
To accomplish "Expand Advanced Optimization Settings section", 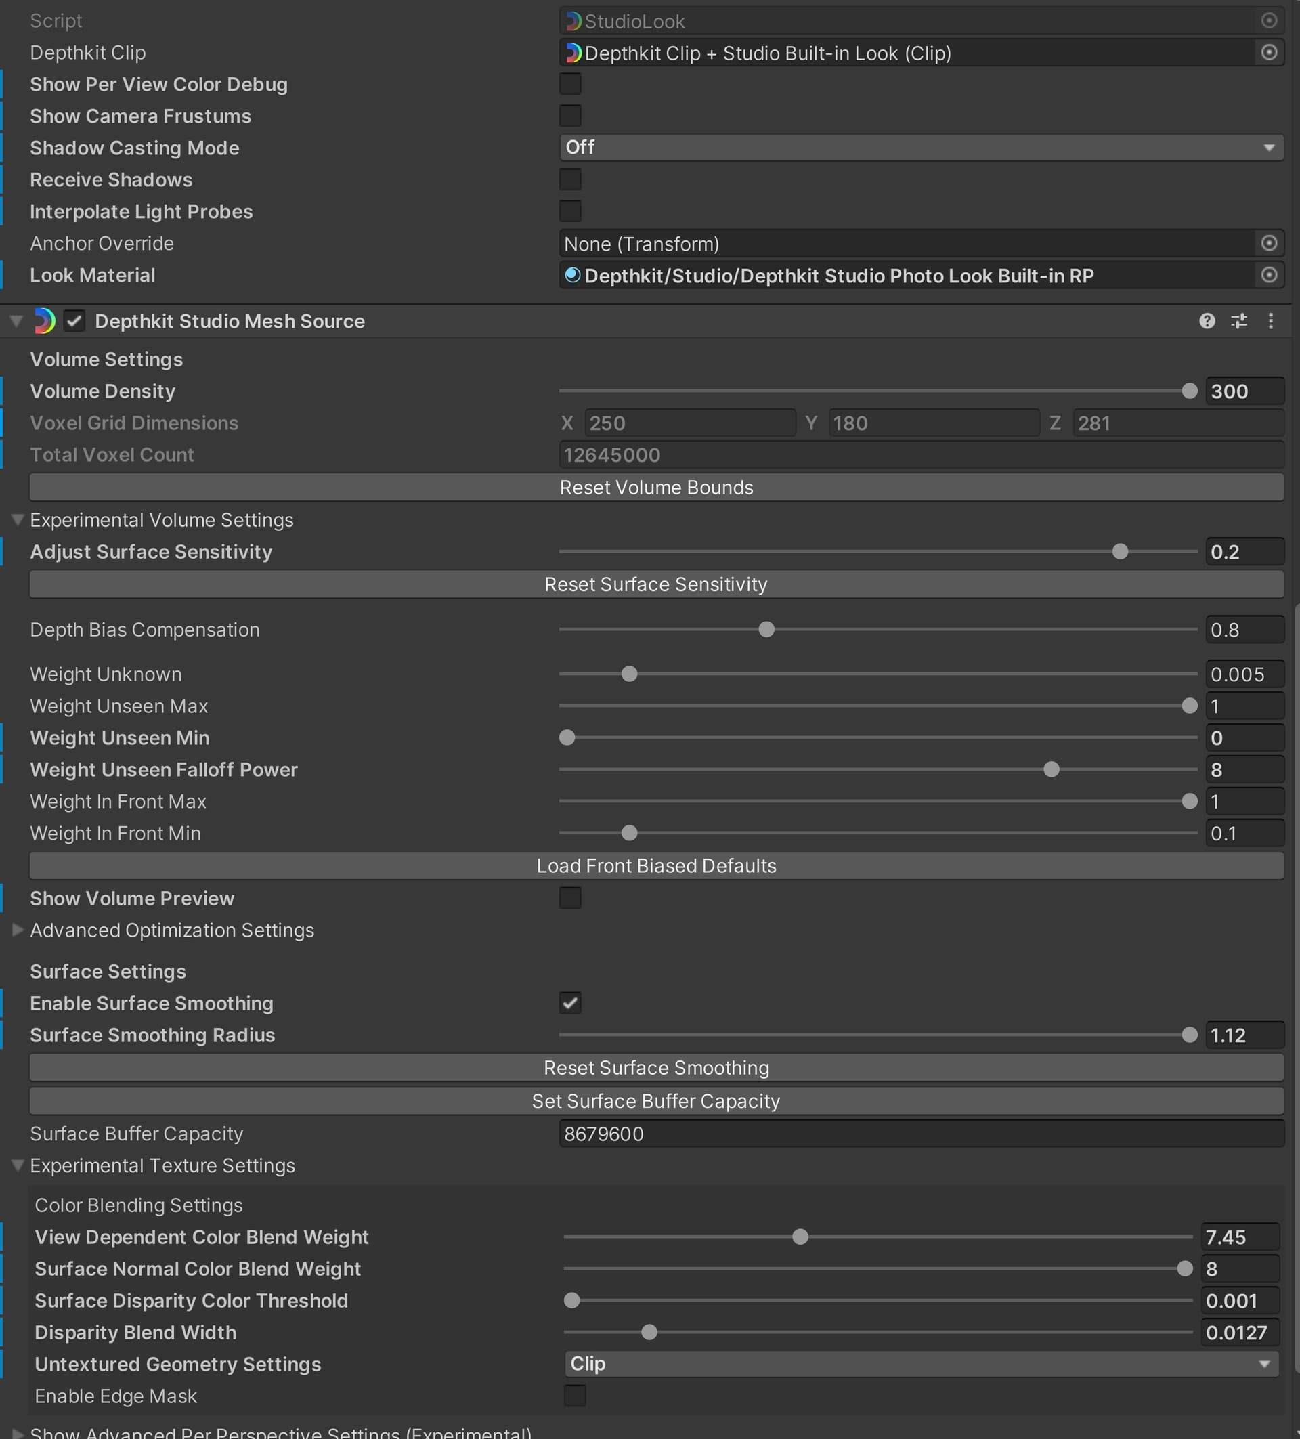I will [x=18, y=930].
